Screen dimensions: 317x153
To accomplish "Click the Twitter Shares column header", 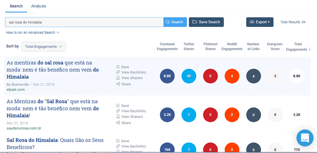I will [x=189, y=46].
